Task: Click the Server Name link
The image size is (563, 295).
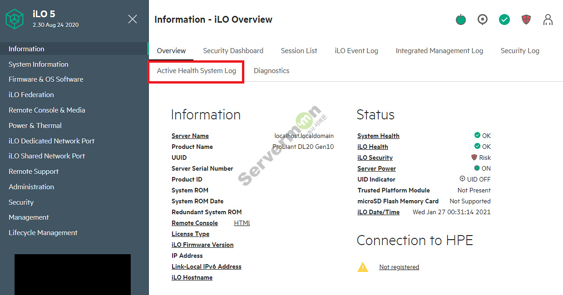Action: (x=190, y=136)
